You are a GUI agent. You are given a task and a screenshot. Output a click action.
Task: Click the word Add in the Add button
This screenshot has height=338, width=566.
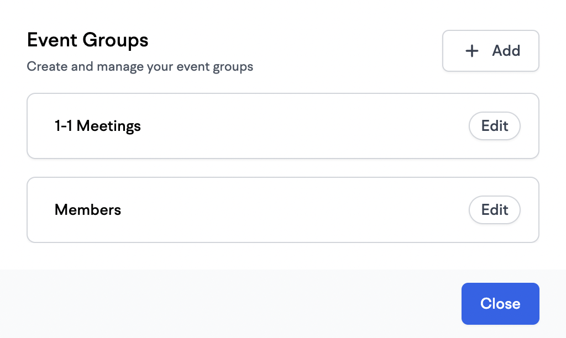(x=506, y=51)
